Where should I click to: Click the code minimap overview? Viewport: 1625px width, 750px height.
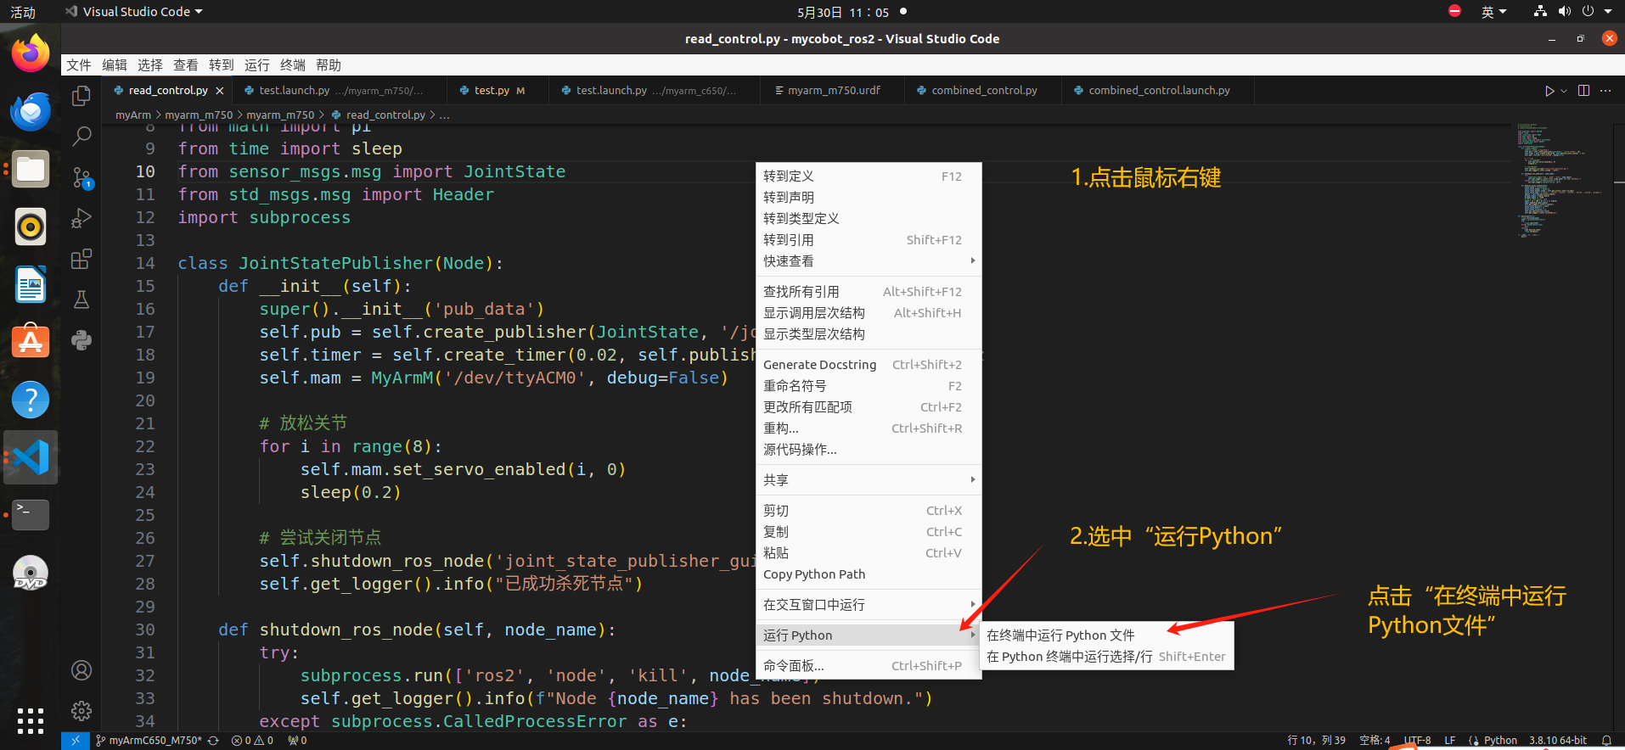coord(1560,180)
